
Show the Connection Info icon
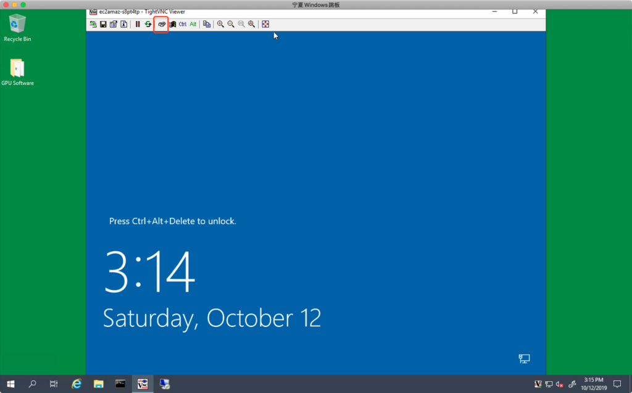[123, 24]
